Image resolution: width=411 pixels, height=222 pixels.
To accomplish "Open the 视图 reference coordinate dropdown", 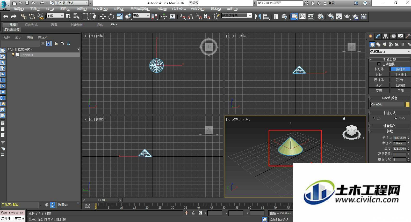I will pos(141,16).
